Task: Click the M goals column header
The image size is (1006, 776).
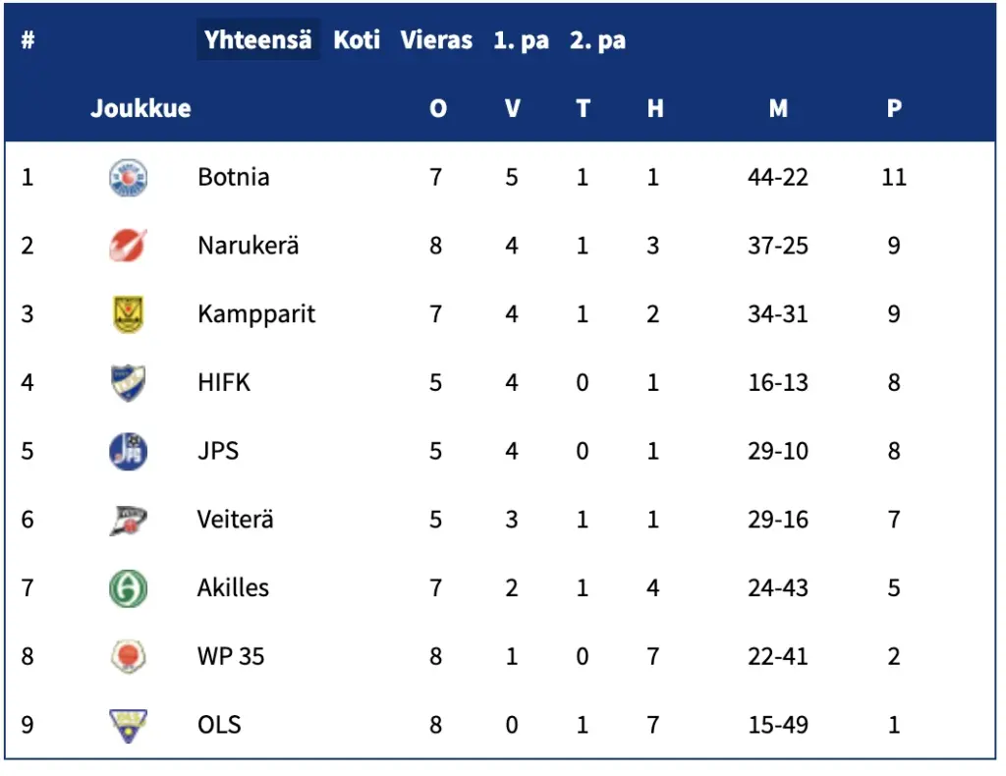Action: pos(778,108)
